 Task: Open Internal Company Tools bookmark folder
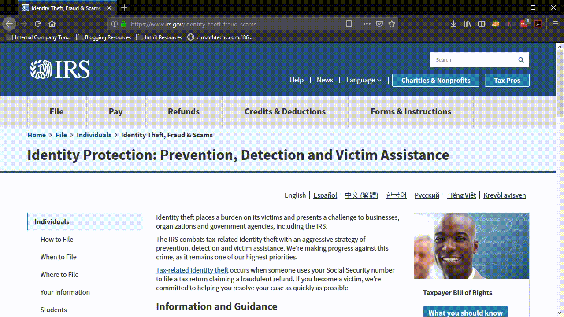click(x=38, y=37)
